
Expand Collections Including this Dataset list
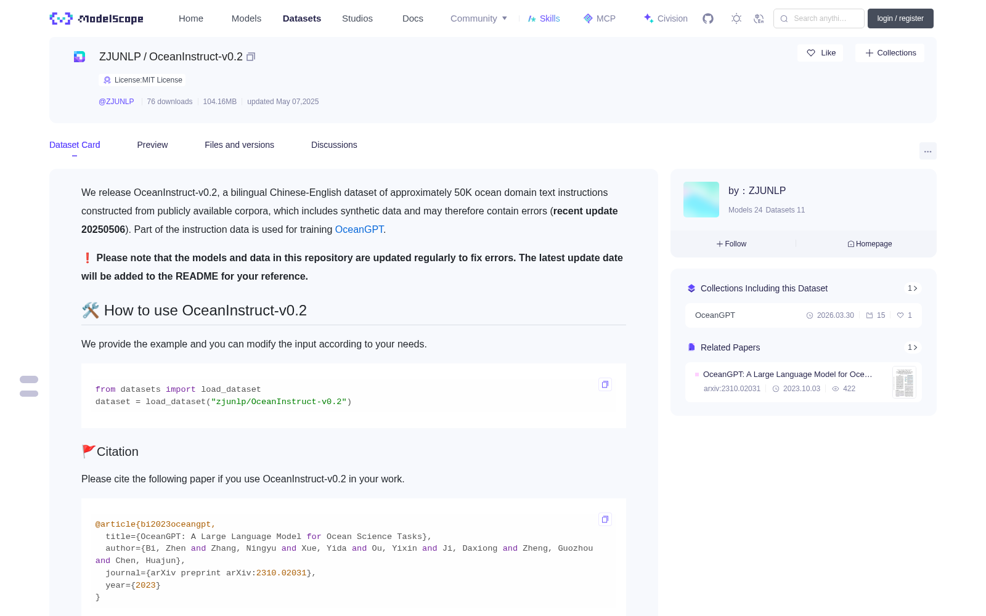tap(913, 288)
